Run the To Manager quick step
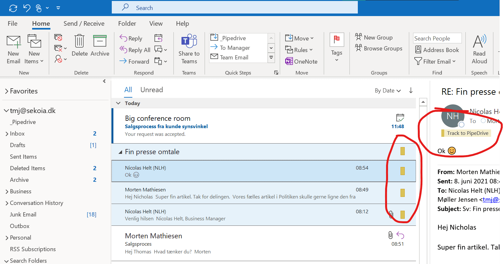Screen dimensions: 503x264 (238, 48)
